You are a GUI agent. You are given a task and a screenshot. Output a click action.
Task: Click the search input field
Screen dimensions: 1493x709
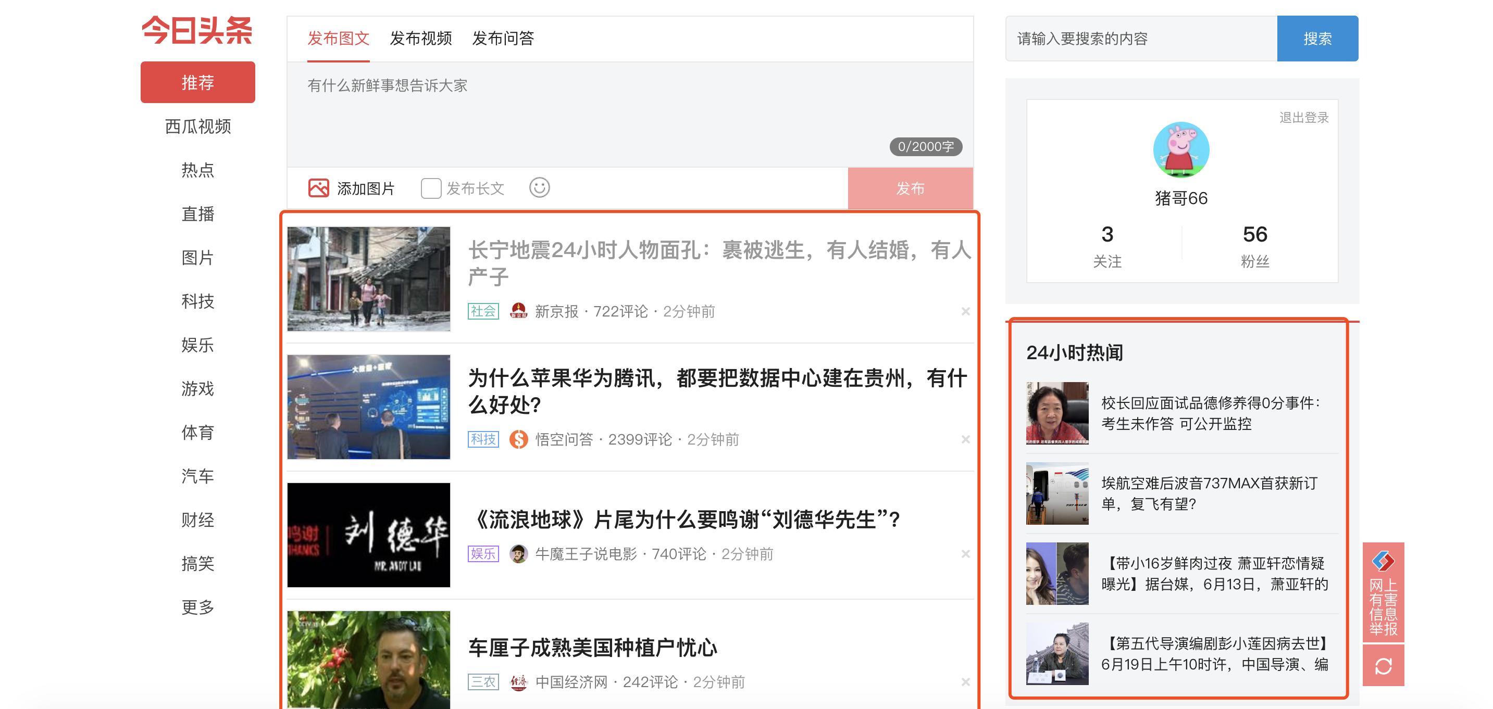pyautogui.click(x=1136, y=38)
